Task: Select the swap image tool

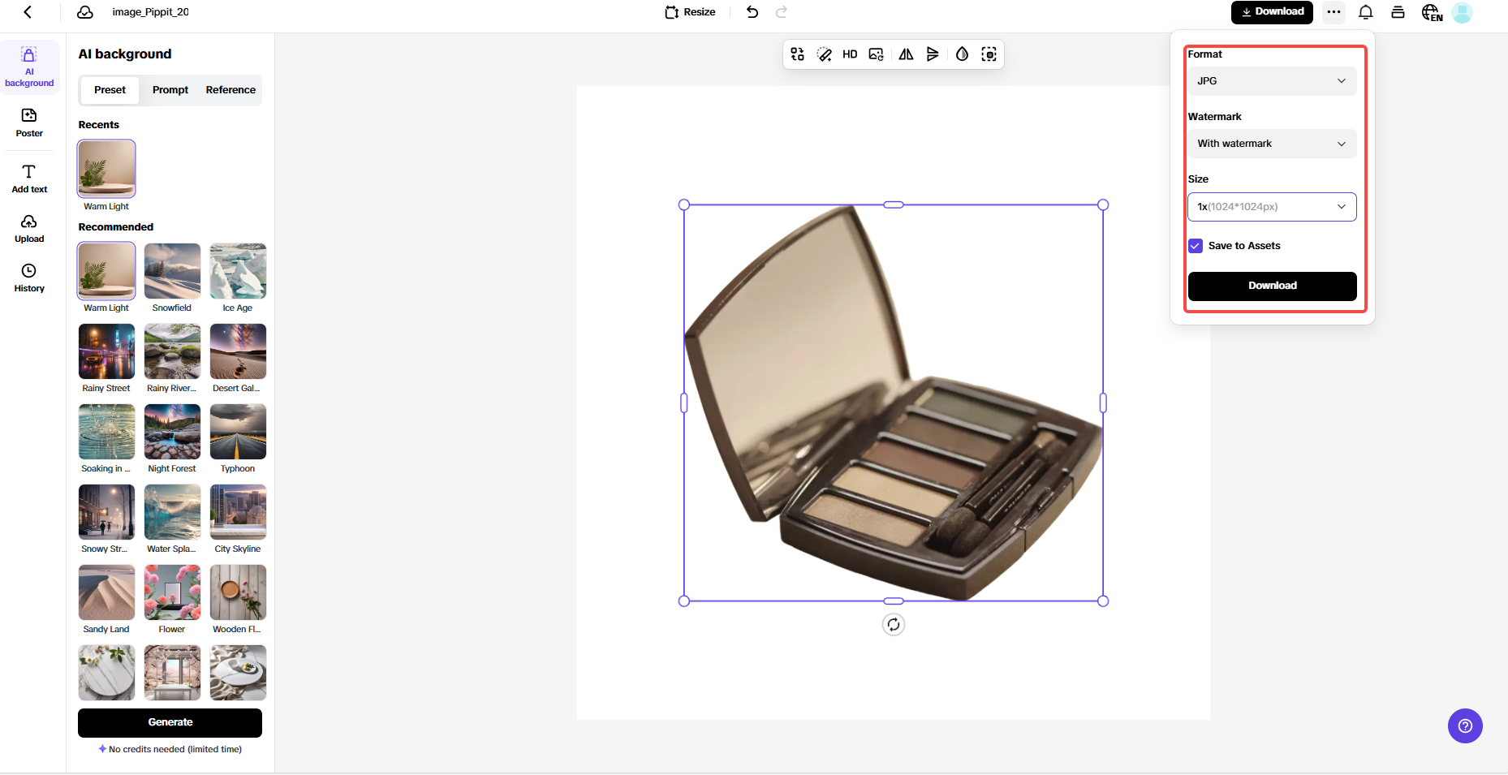Action: point(796,54)
